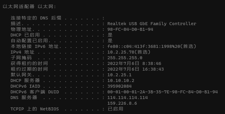Click the DHCPv6 客户端 DUID value
Image resolution: width=225 pixels, height=114 pixels.
[162, 92]
